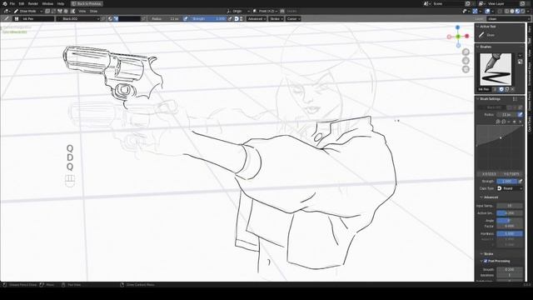
Task: Switch to rendered shading icon
Action: pyautogui.click(x=522, y=11)
